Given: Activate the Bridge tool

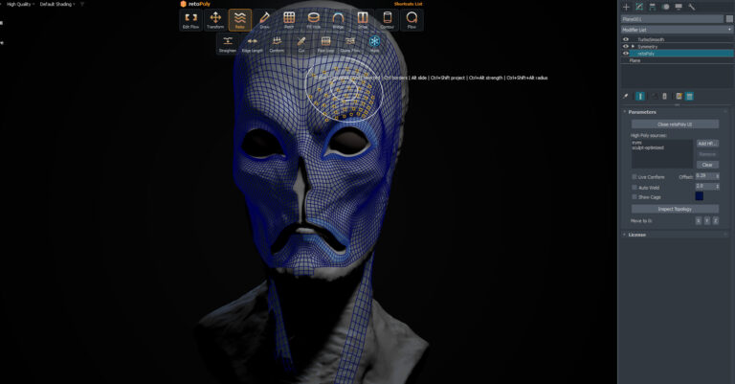Looking at the screenshot, I should tap(338, 20).
